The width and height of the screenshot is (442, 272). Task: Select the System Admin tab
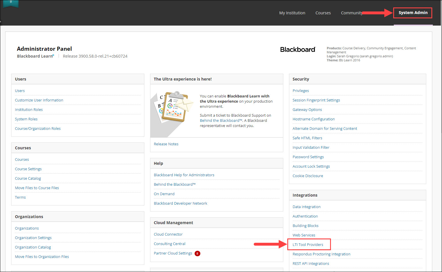tap(413, 13)
